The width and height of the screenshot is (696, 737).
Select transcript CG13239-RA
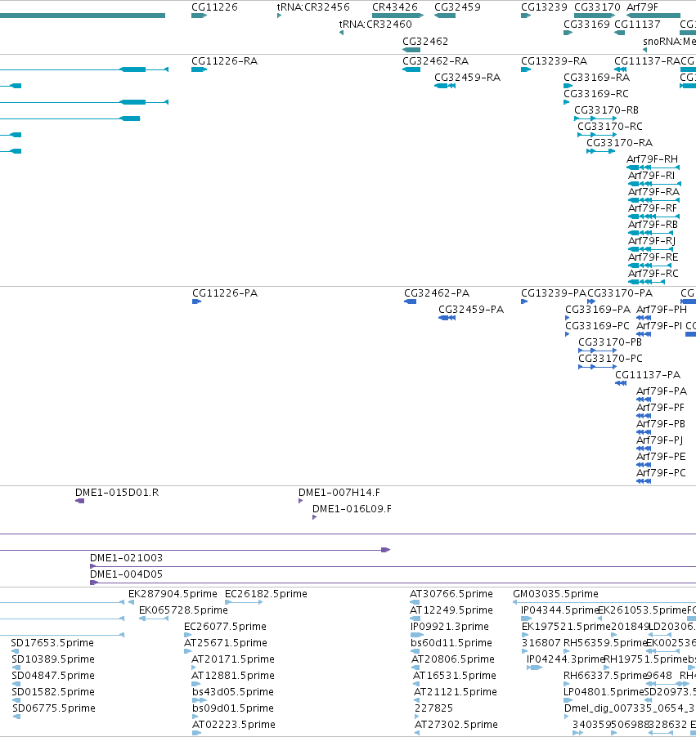coord(526,69)
